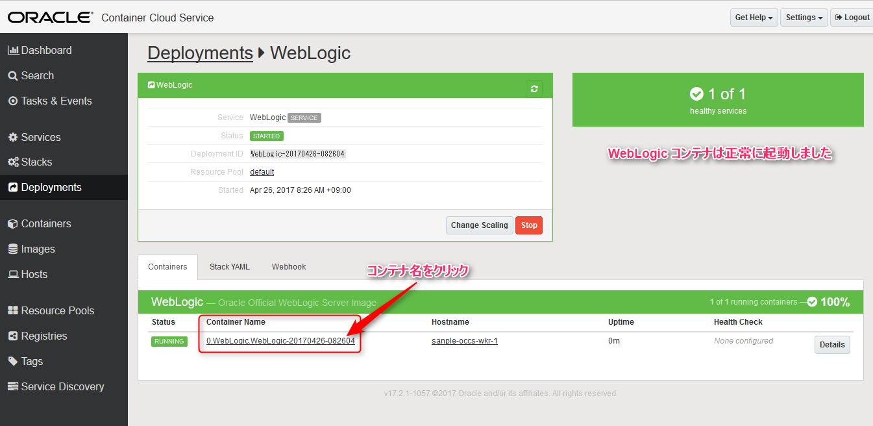873x426 pixels.
Task: Go to Stacks in the sidebar
Action: tap(64, 162)
